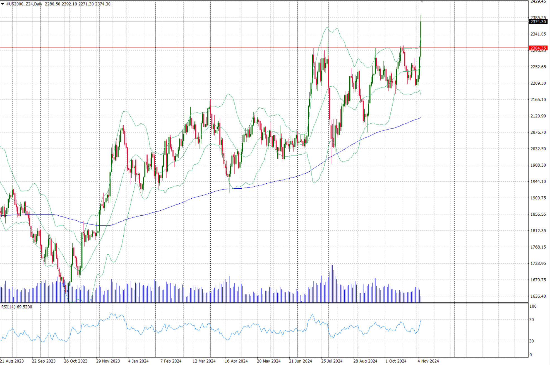Click the #US2000_Z24,Daily symbol title

click(x=24, y=4)
